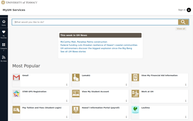Focus the 'What would you like to do?' search field

click(x=95, y=22)
